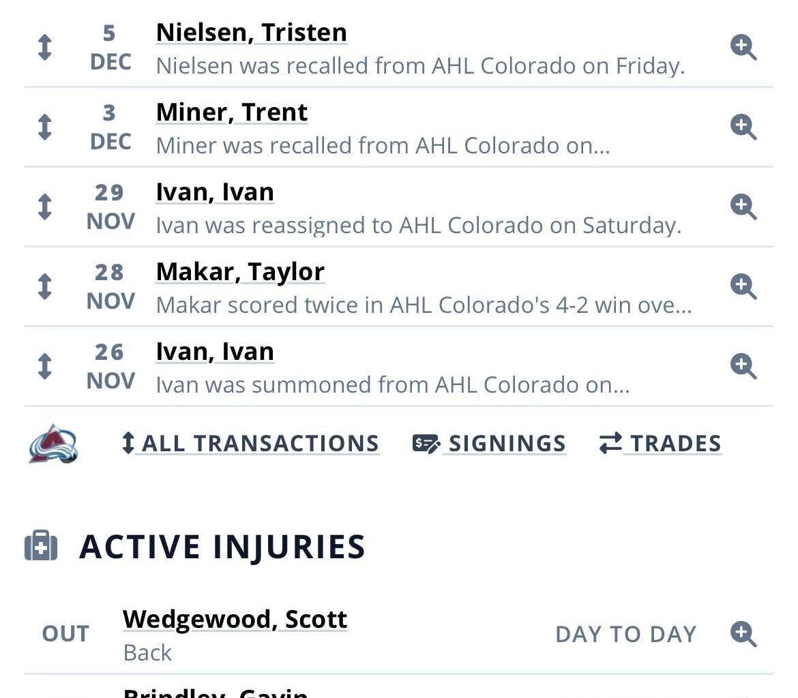Click the swap arrows icon beside TRADES
The height and width of the screenshot is (698, 798).
610,443
